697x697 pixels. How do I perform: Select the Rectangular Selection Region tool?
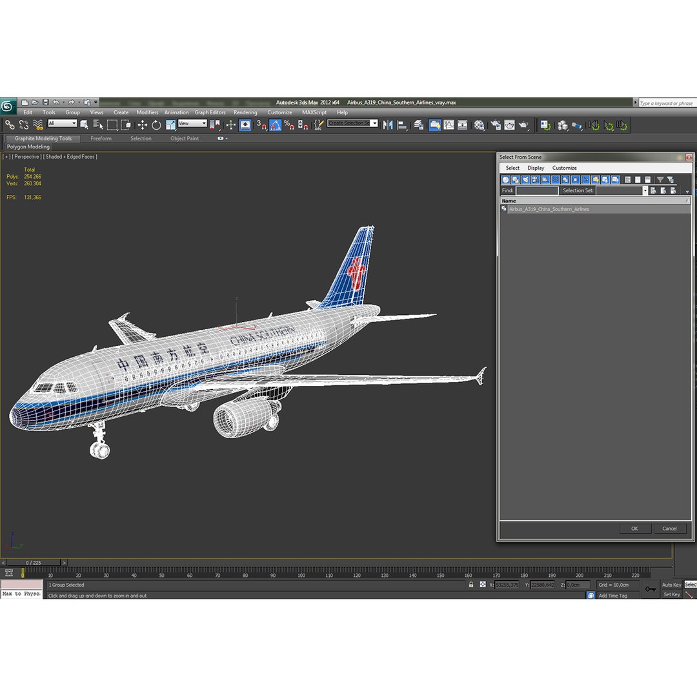(112, 125)
